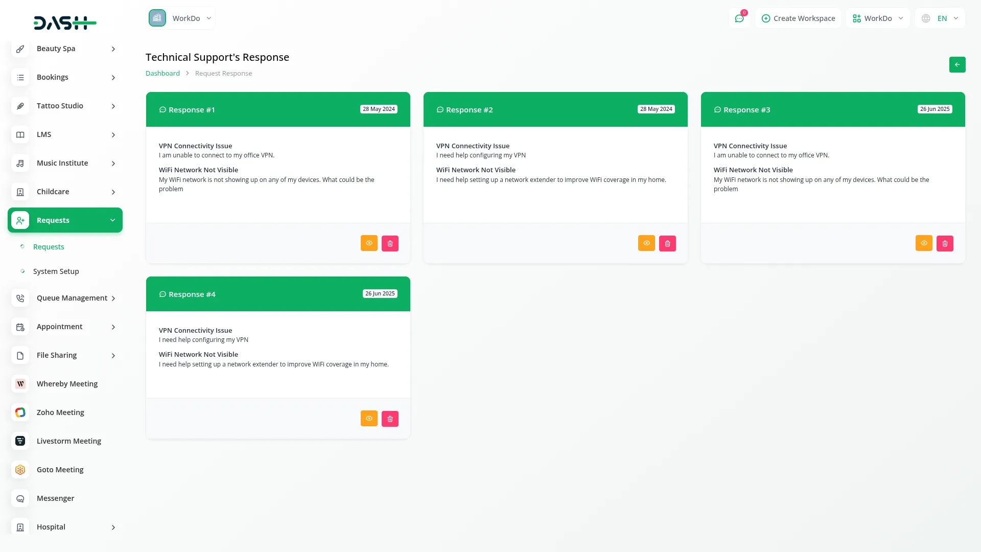Click the Whereby Meeting sidebar icon
Image resolution: width=981 pixels, height=552 pixels.
point(20,384)
